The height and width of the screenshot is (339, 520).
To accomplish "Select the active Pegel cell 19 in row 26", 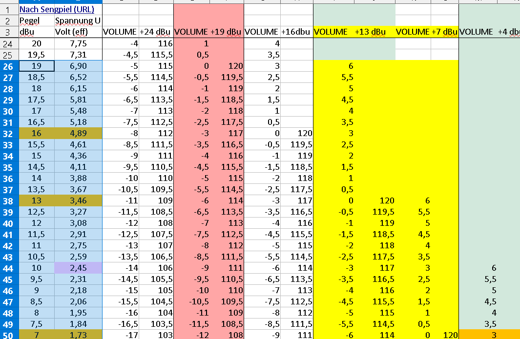I will 37,66.
